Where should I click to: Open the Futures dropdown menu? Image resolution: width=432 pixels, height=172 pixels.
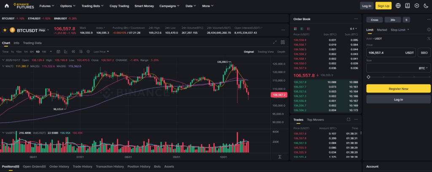click(46, 6)
